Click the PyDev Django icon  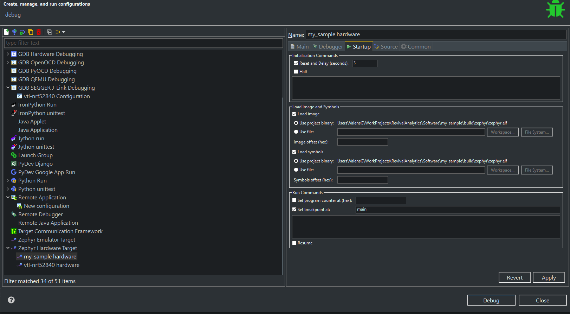coord(14,164)
